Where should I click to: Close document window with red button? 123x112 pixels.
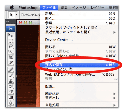(x=20, y=22)
